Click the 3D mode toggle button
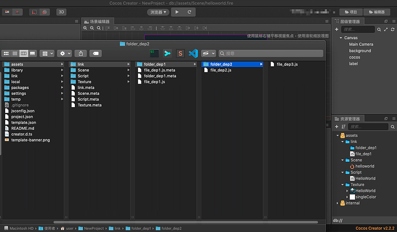Screen dimensions: 397x232 tap(61, 12)
